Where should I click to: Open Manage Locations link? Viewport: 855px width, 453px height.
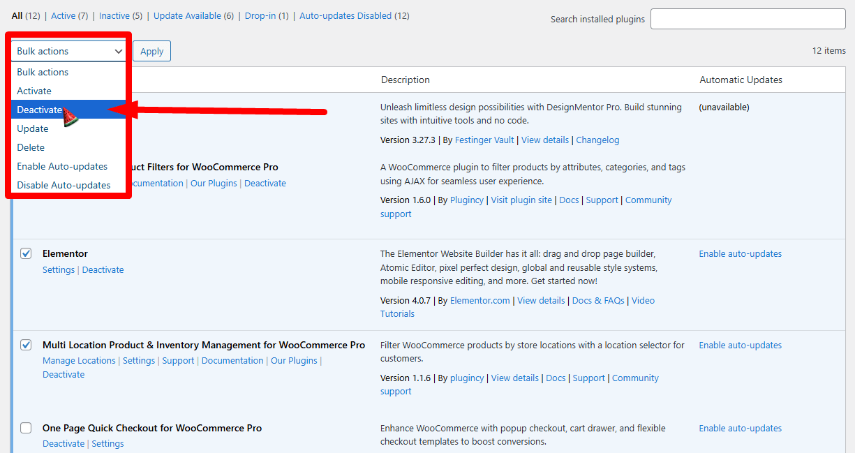(79, 360)
